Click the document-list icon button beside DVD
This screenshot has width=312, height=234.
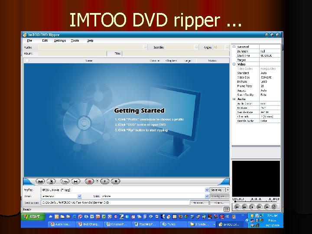click(x=51, y=182)
